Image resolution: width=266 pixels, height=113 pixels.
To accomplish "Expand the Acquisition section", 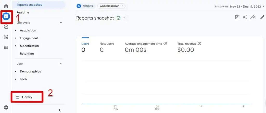I will (x=28, y=30).
